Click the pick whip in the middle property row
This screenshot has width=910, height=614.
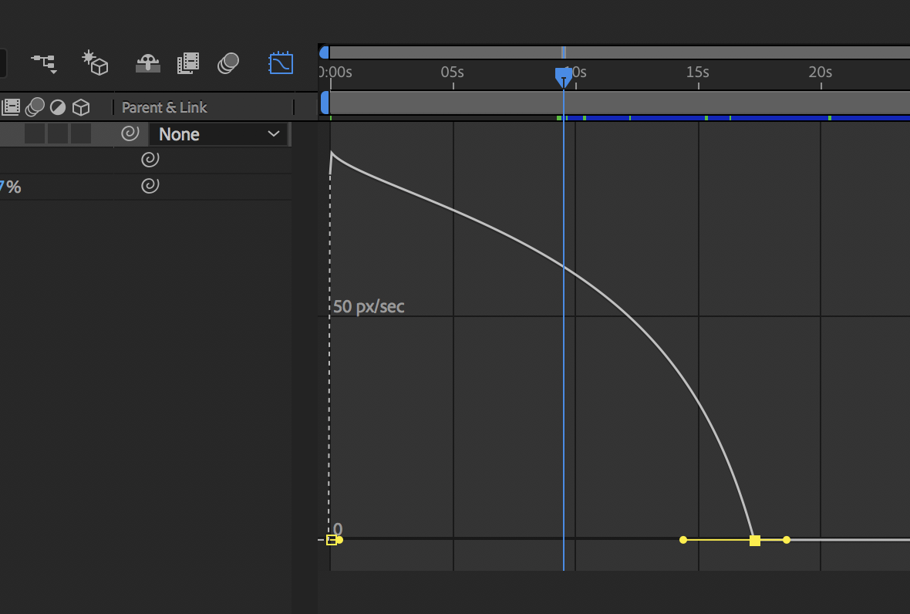click(150, 160)
